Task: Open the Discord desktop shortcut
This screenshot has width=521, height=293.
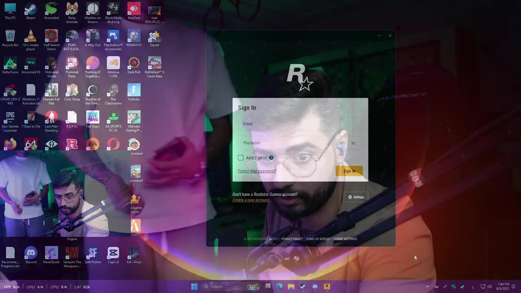Action: click(31, 255)
